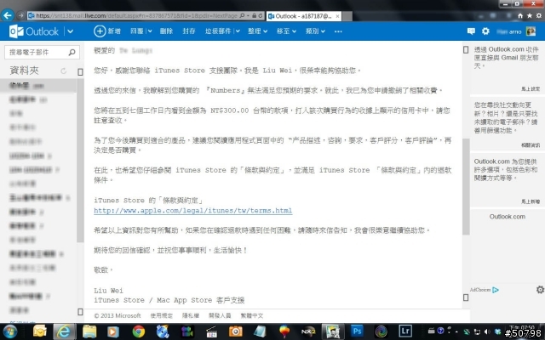Close the Outlook browser tab

point(337,16)
